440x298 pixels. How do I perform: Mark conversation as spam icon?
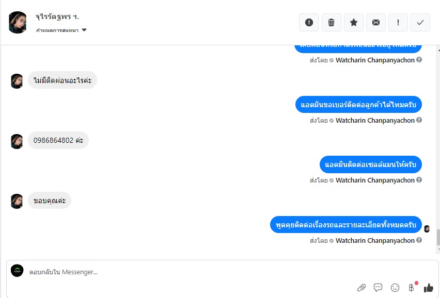[309, 22]
